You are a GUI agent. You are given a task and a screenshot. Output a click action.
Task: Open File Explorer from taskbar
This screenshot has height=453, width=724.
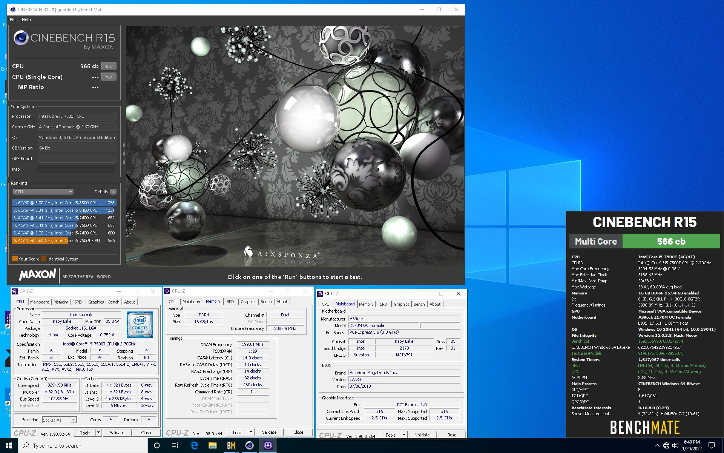click(213, 445)
